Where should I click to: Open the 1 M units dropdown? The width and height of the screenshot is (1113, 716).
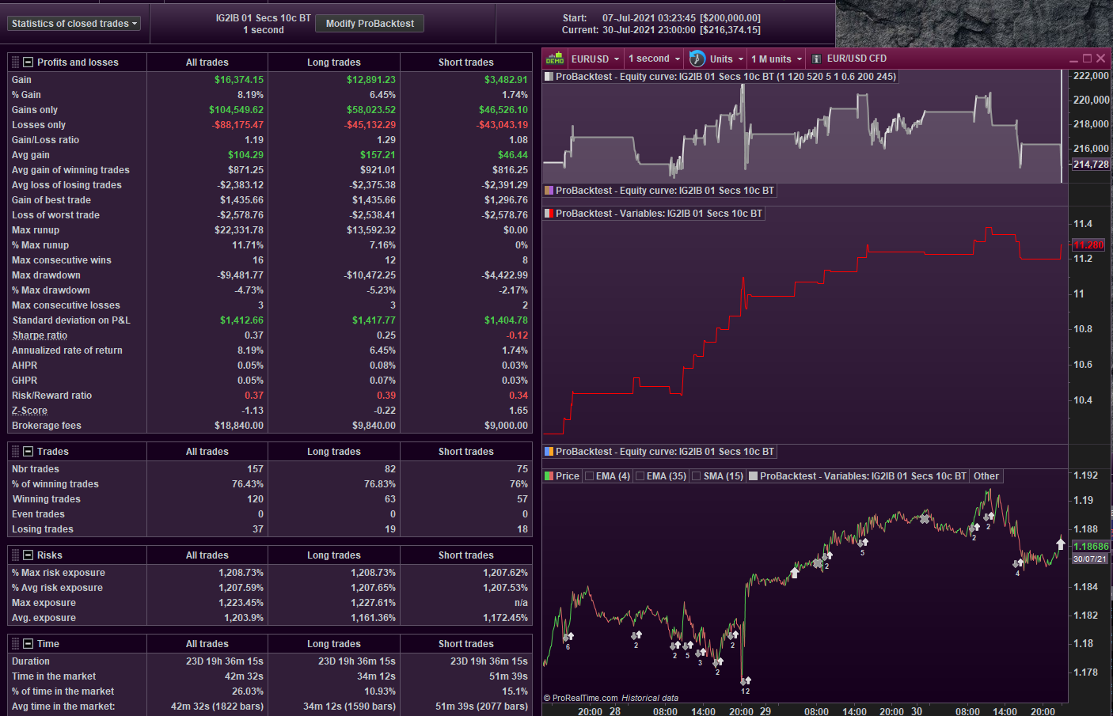tap(777, 59)
